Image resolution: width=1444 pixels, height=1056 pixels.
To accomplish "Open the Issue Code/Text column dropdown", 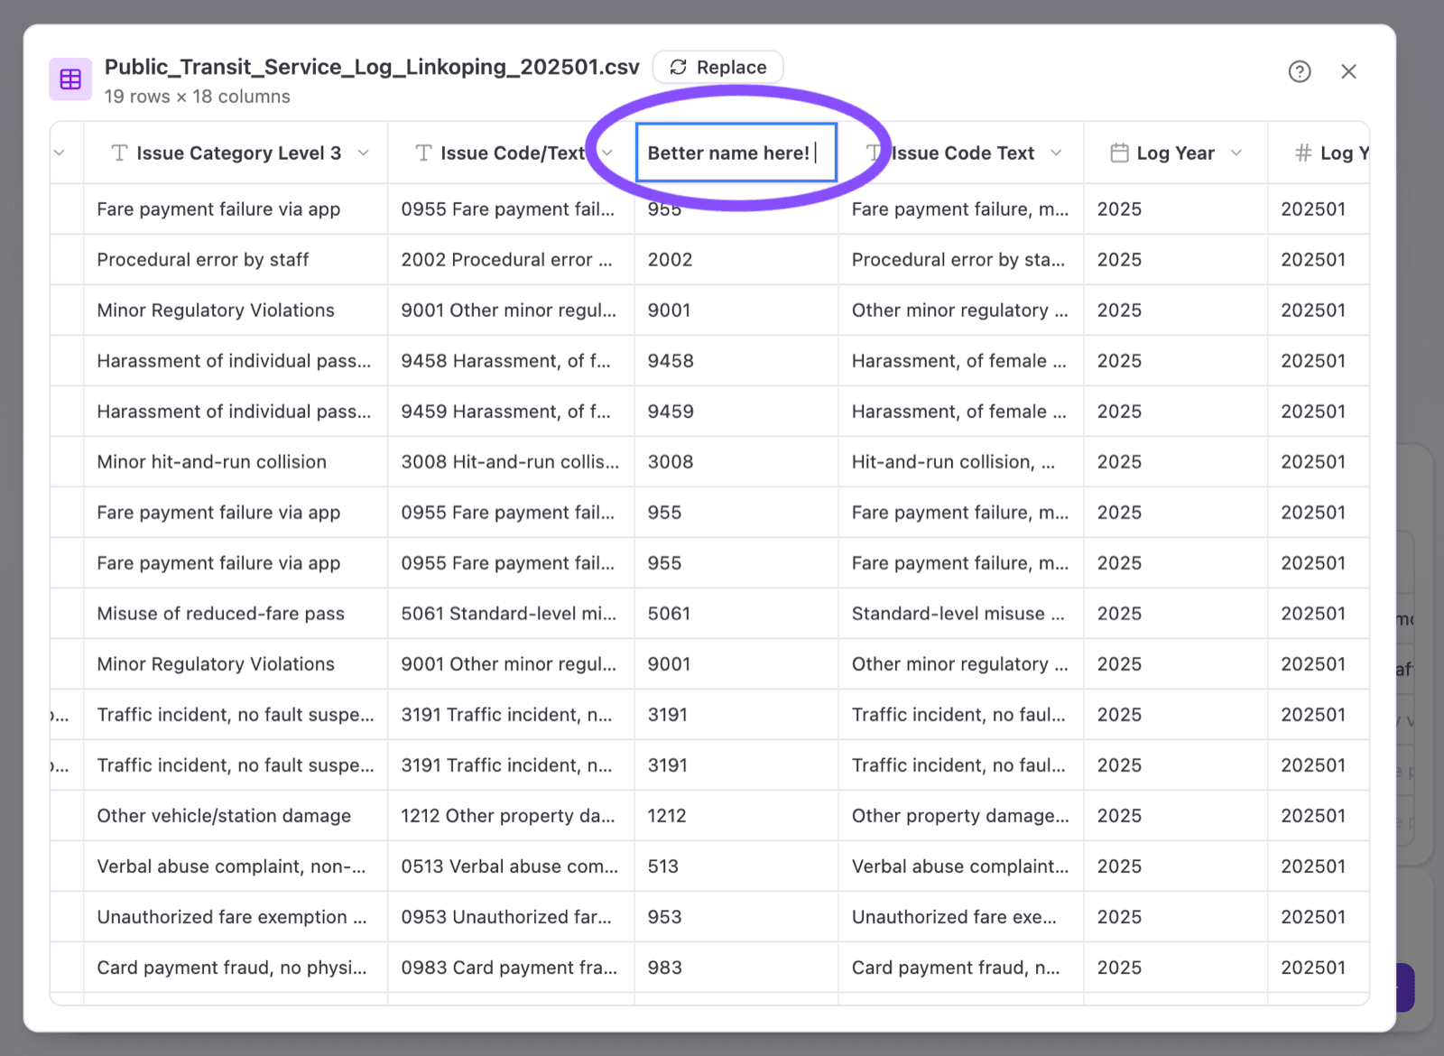I will [607, 153].
